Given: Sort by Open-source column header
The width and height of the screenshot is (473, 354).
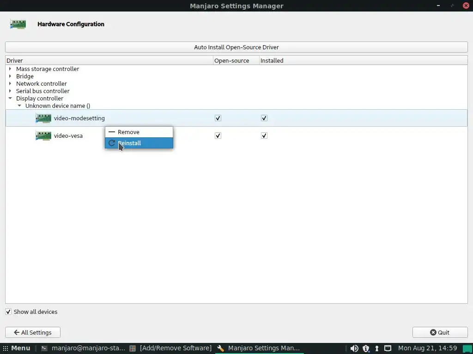Looking at the screenshot, I should (x=236, y=60).
